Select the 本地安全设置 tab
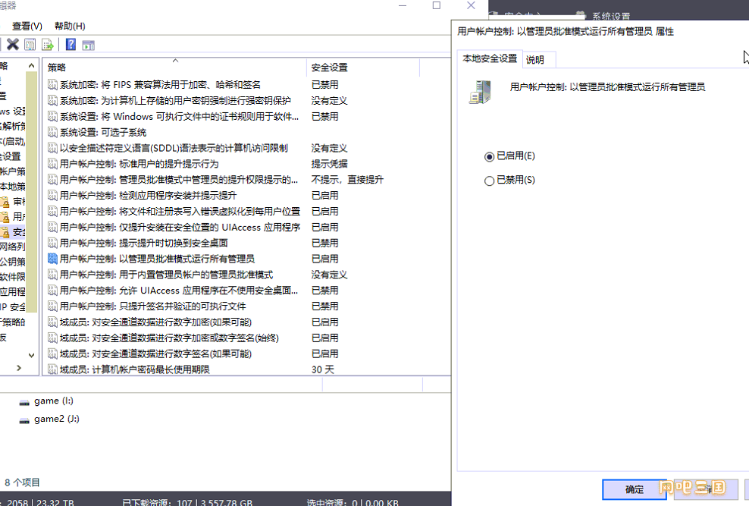This screenshot has height=506, width=749. pyautogui.click(x=490, y=58)
